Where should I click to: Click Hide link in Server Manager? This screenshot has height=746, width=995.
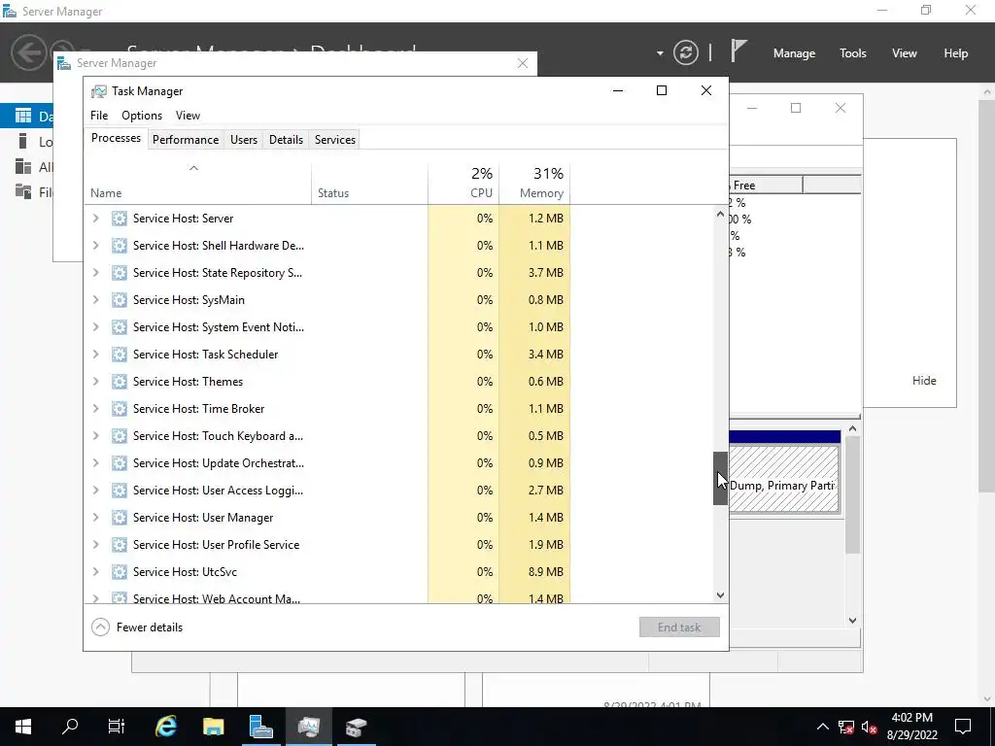click(924, 381)
